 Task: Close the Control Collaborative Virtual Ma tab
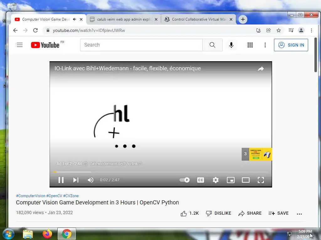(231, 19)
